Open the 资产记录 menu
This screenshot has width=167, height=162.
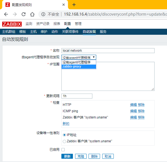click(43, 24)
